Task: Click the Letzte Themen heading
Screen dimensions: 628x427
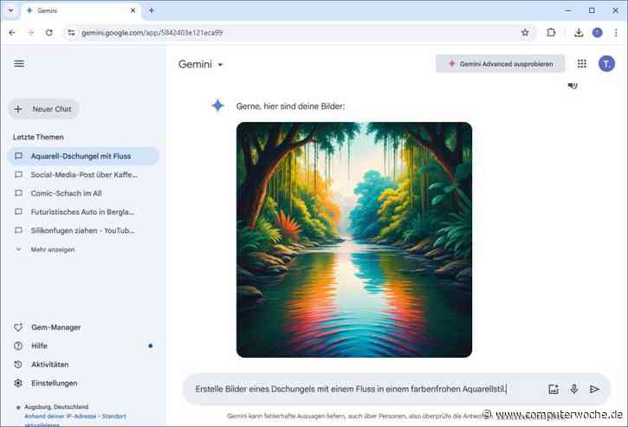Action: coord(38,137)
